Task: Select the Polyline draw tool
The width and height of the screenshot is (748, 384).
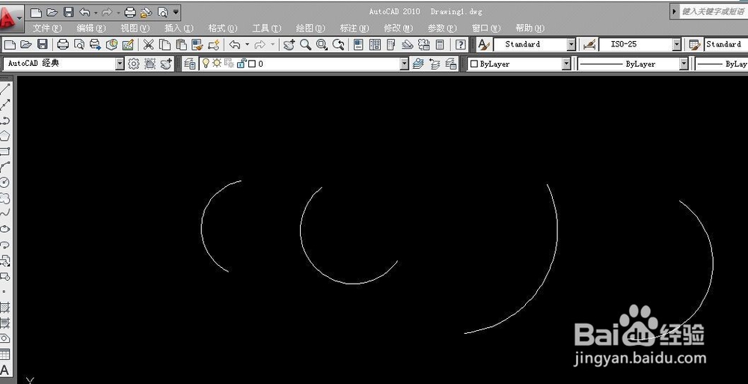Action: click(x=4, y=120)
